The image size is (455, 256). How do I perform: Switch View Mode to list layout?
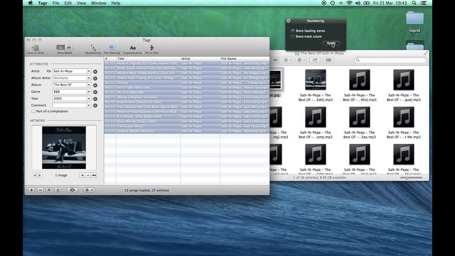61,48
